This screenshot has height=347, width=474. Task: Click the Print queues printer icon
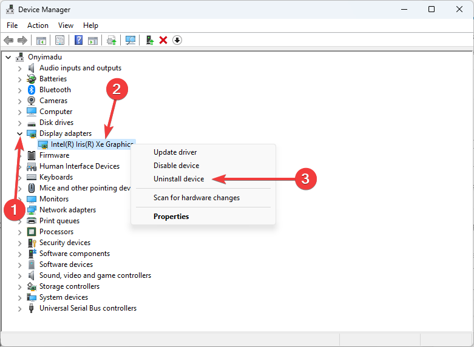pos(32,221)
